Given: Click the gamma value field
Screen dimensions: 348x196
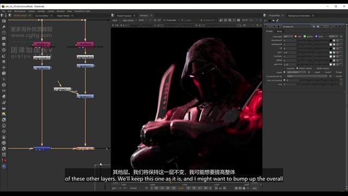Looking at the screenshot, I should (x=290, y=64).
